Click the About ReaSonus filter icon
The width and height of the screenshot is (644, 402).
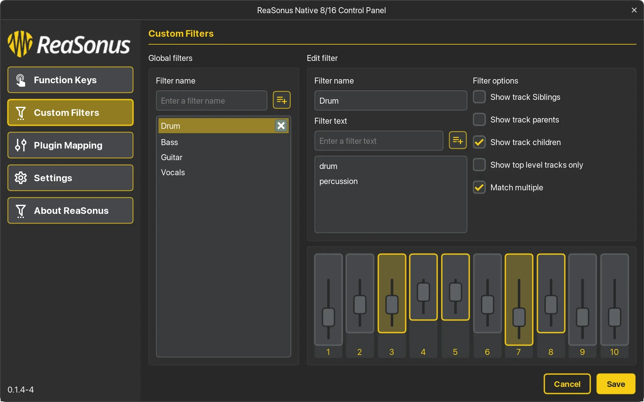[x=21, y=210]
